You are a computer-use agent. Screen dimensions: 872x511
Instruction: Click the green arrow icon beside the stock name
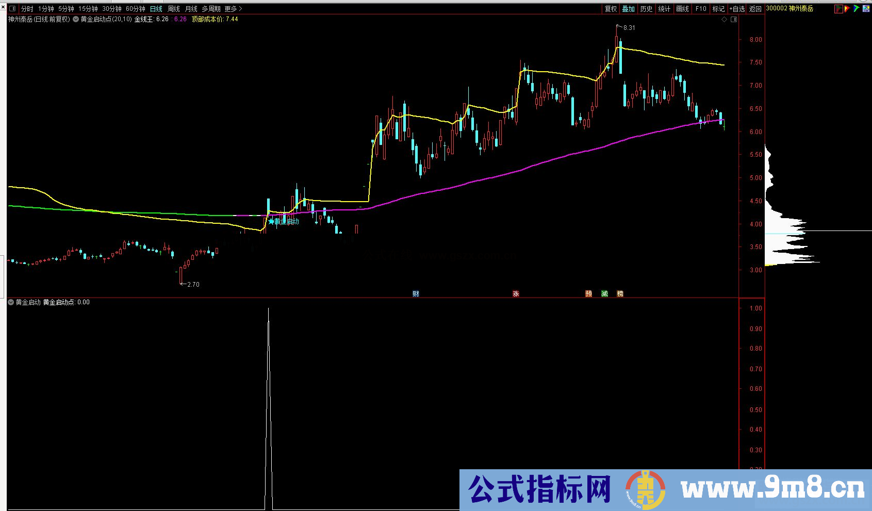(x=857, y=9)
